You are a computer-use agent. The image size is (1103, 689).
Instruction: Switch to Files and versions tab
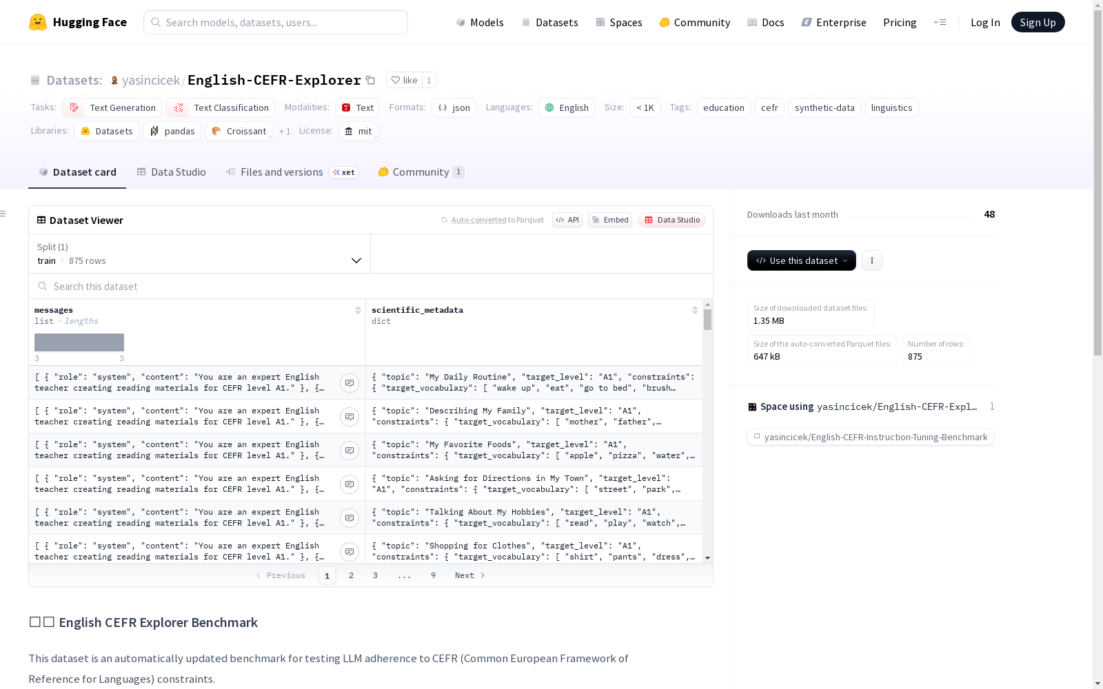pos(292,172)
